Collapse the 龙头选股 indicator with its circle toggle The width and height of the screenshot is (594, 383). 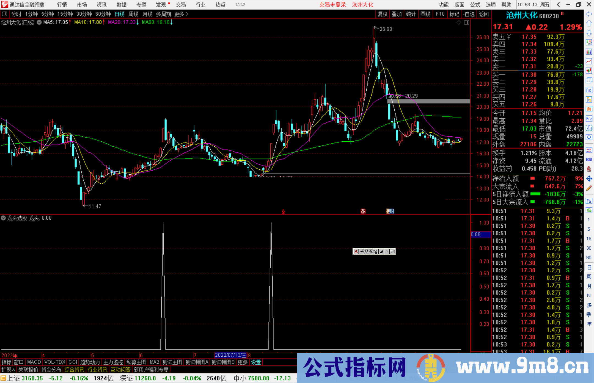(x=3, y=218)
